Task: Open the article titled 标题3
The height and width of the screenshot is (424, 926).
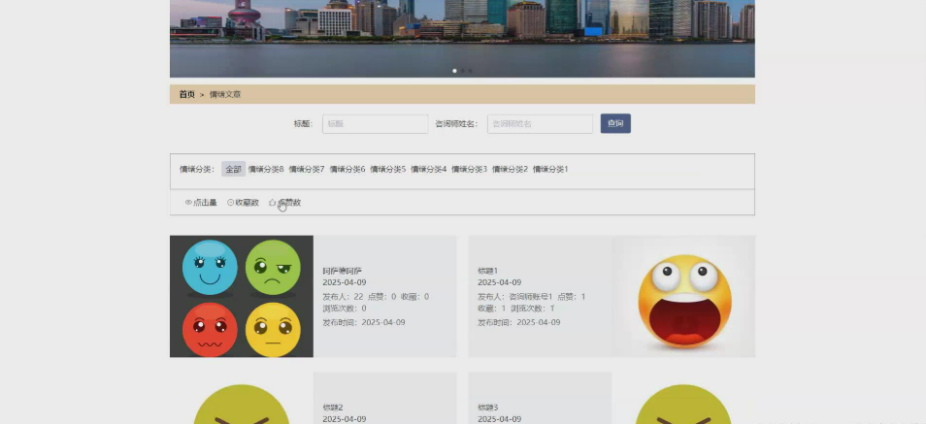Action: [488, 408]
